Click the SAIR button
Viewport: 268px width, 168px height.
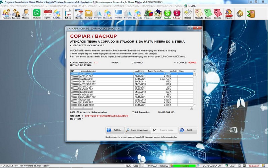tap(188, 130)
